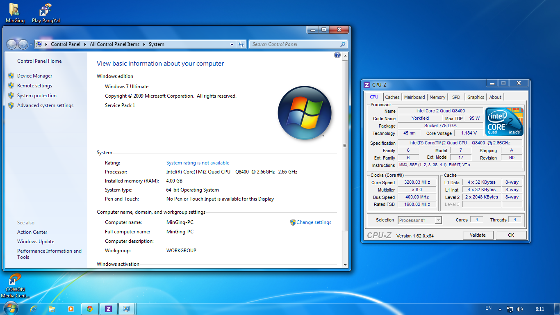Screen dimensions: 560x315
Task: Open the Windows Start menu
Action: pos(11,308)
